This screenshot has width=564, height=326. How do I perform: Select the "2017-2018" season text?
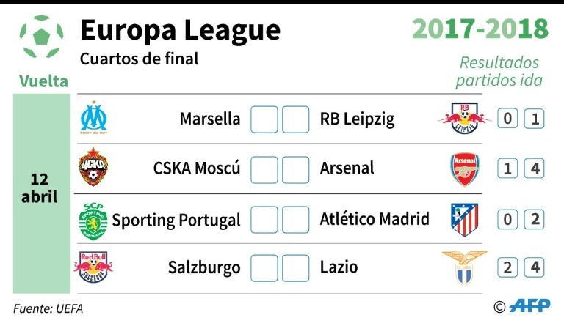coord(480,29)
